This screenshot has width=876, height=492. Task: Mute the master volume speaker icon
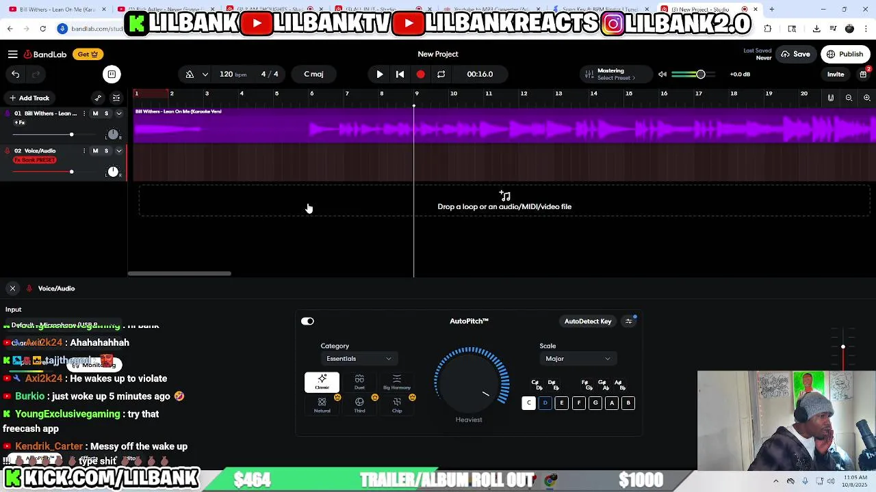(x=662, y=74)
